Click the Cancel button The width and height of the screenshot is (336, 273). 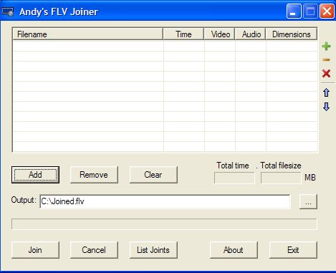[x=94, y=250]
